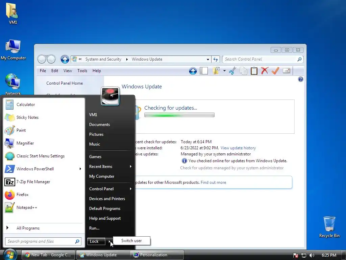Click the orange checkmark Properties toolbar icon
This screenshot has height=260, width=346.
click(275, 71)
